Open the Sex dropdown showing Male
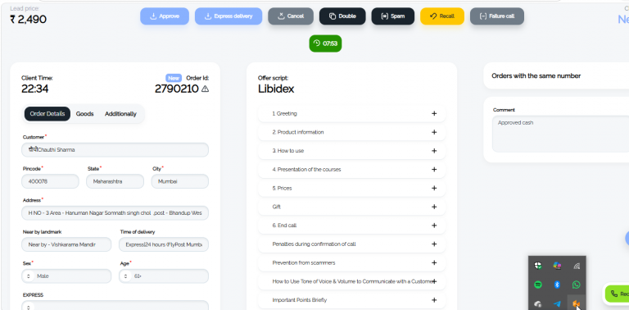Viewport: 629px width, 310px height. [x=66, y=276]
